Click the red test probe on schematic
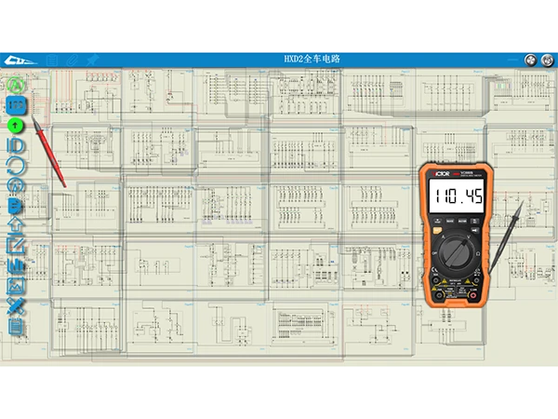 [51, 154]
